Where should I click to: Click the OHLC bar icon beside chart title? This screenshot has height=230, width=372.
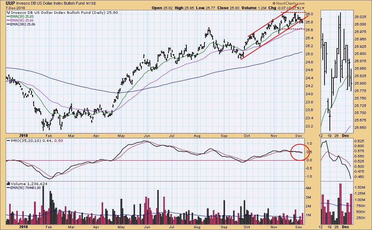pos(8,12)
